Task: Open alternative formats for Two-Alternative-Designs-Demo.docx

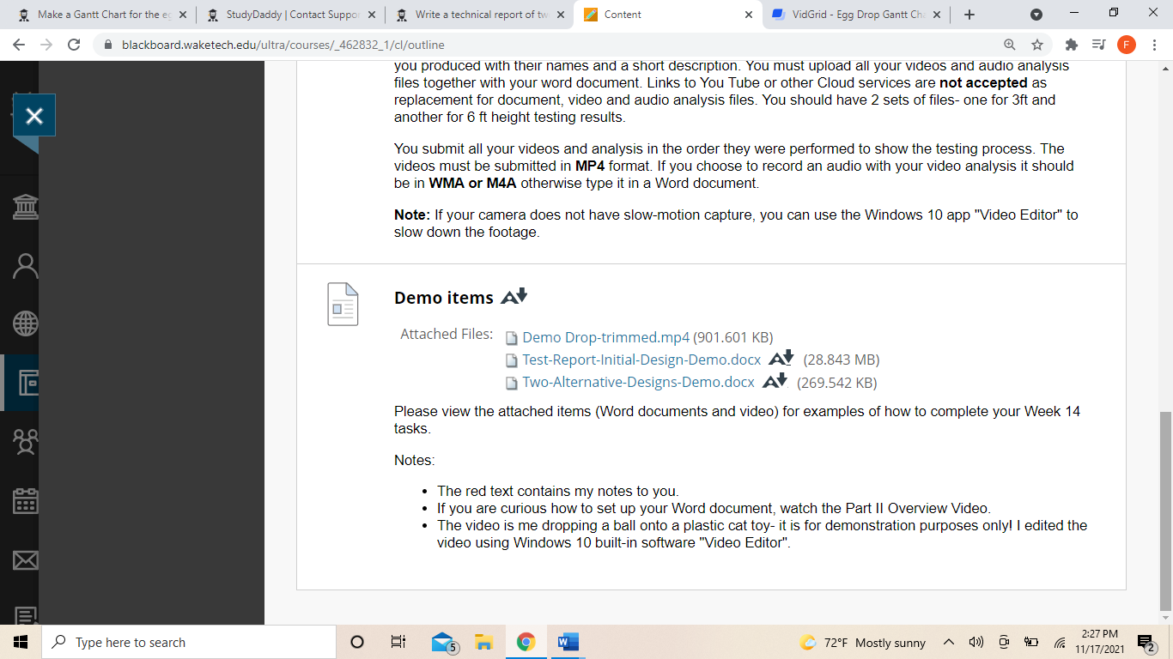Action: (x=775, y=382)
